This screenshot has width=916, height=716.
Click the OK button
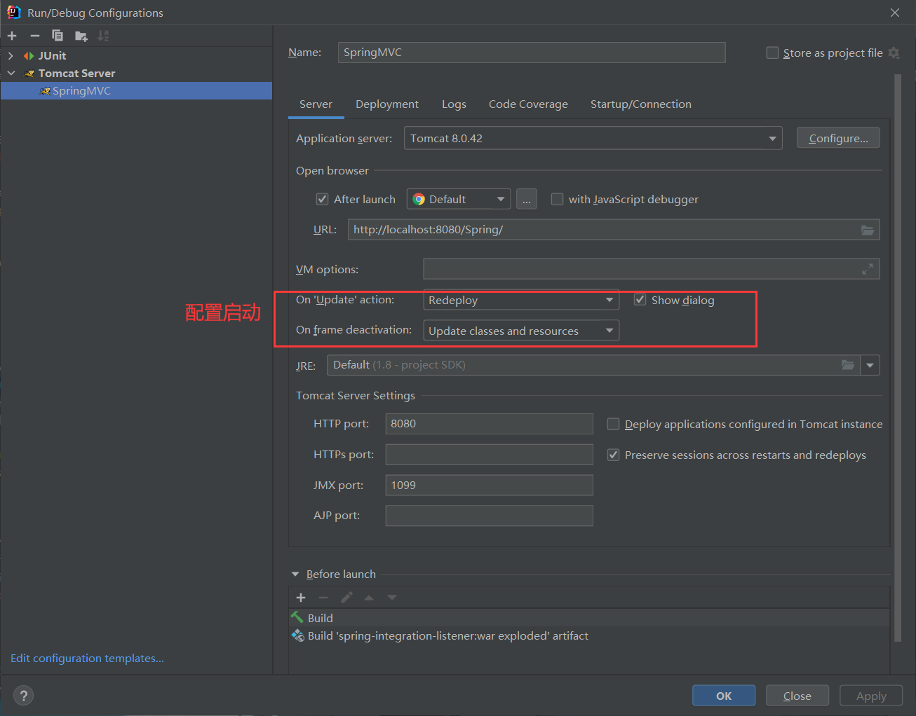click(x=724, y=696)
